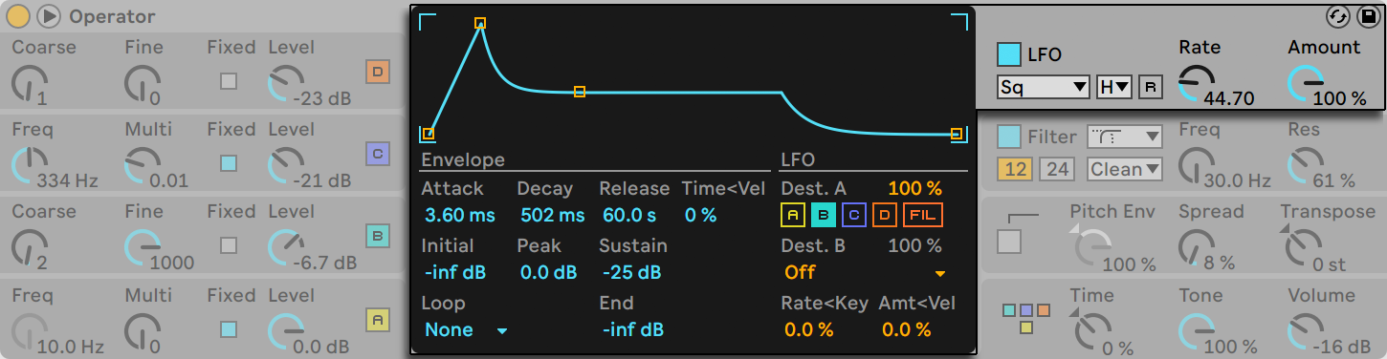
Task: Click the envelope sustain breakpoint handle
Action: [x=579, y=92]
